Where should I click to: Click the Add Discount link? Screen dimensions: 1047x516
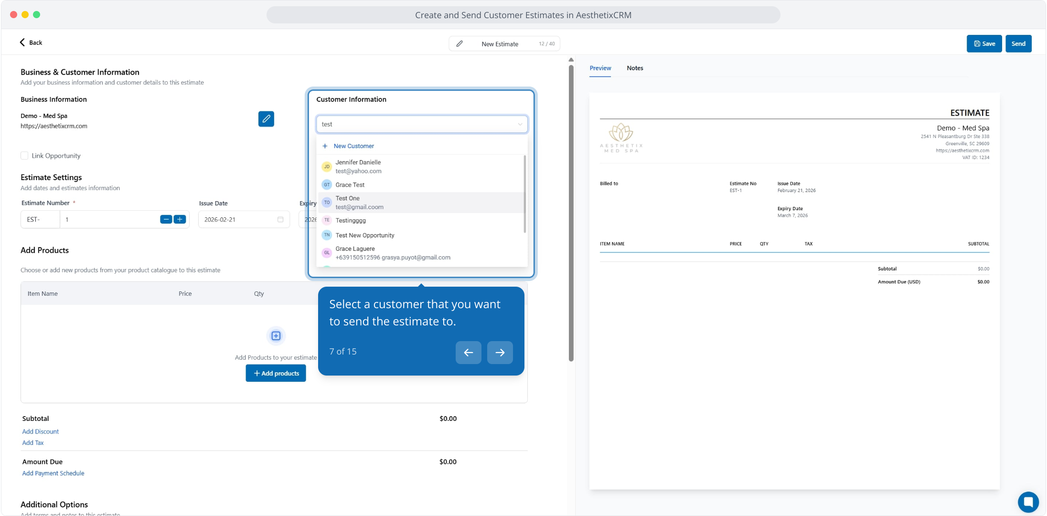pyautogui.click(x=41, y=431)
